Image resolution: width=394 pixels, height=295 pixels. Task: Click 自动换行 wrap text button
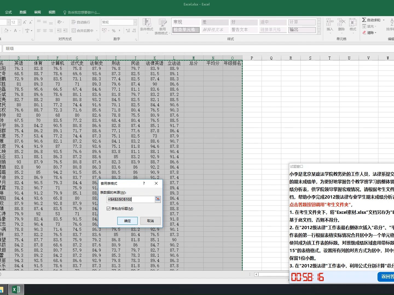tap(81, 22)
